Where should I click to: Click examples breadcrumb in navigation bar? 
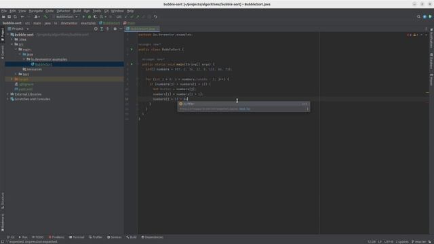click(88, 23)
